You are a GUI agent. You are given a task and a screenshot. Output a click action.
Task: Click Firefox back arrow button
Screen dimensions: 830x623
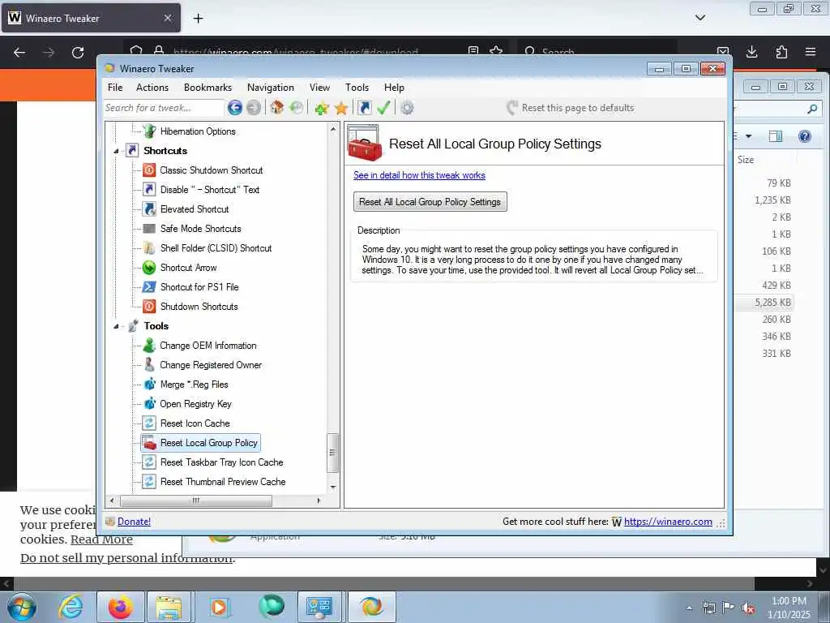19,53
